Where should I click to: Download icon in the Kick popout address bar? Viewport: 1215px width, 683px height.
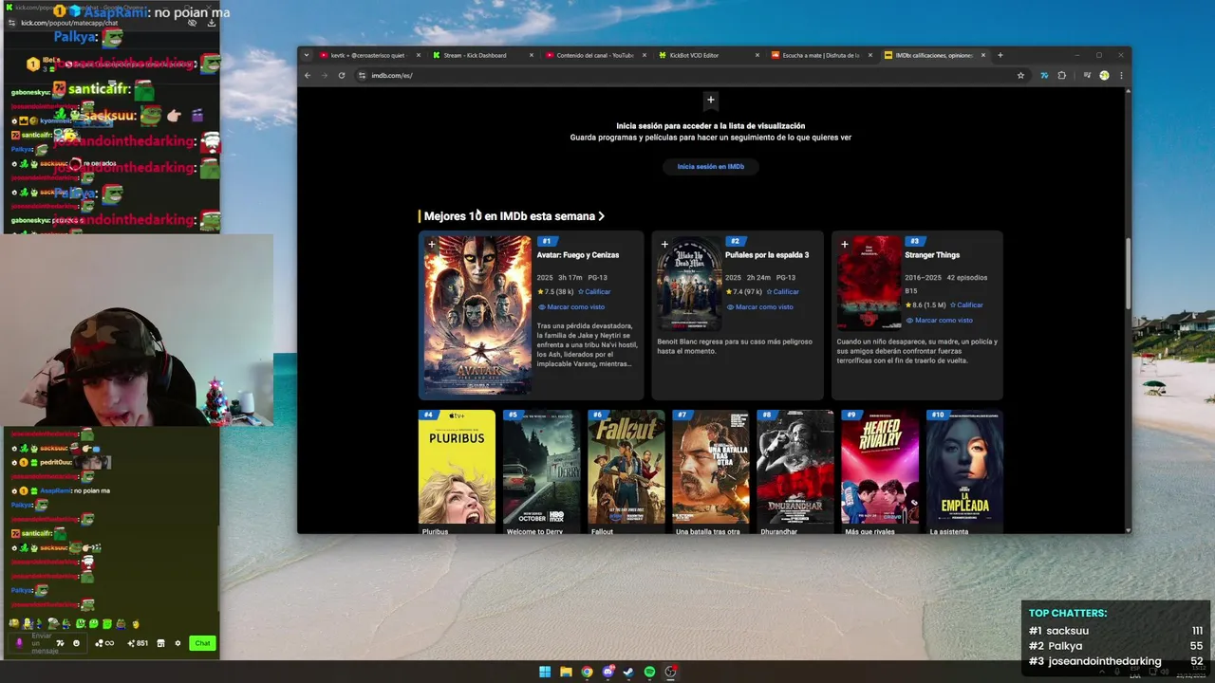211,23
